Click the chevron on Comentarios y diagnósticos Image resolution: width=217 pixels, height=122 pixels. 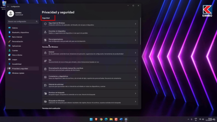[136, 77]
